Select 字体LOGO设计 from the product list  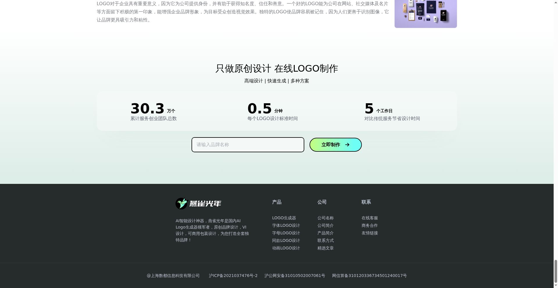[x=286, y=225]
